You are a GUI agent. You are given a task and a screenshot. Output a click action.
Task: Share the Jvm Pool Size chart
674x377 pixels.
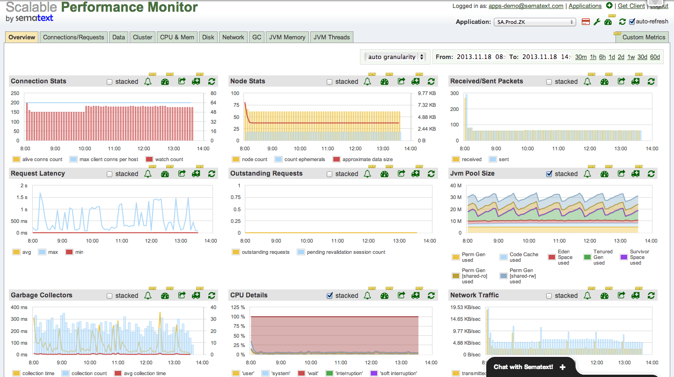[x=622, y=174]
